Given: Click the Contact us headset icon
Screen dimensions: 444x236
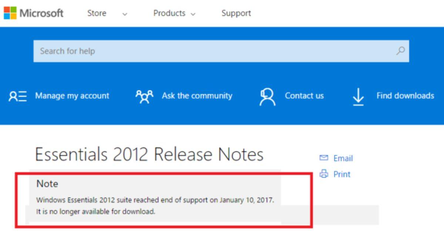Looking at the screenshot, I should tap(268, 96).
